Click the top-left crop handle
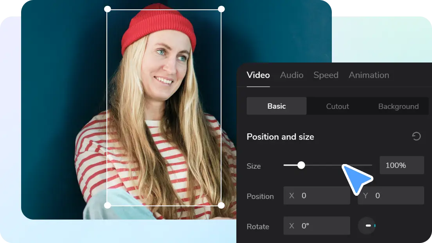 (x=108, y=9)
